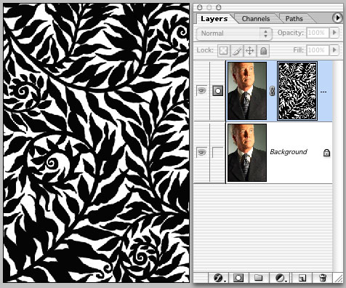This screenshot has height=288, width=346.
Task: Open the Opacity slider arrow
Action: click(x=334, y=33)
